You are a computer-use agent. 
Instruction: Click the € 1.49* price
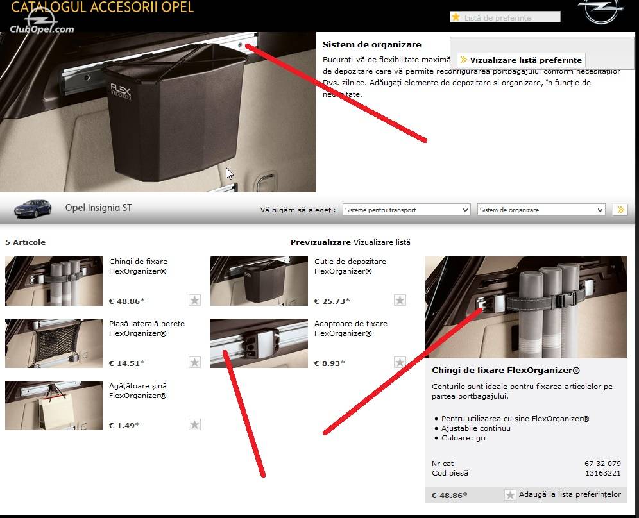tap(124, 426)
